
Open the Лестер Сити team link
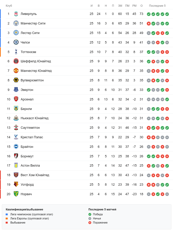pos(30,33)
